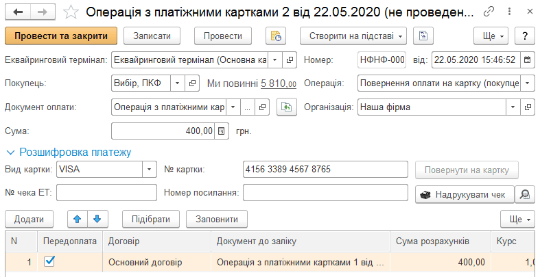Move row down with blue arrow
Viewport: 540px width, 277px height.
[x=97, y=219]
